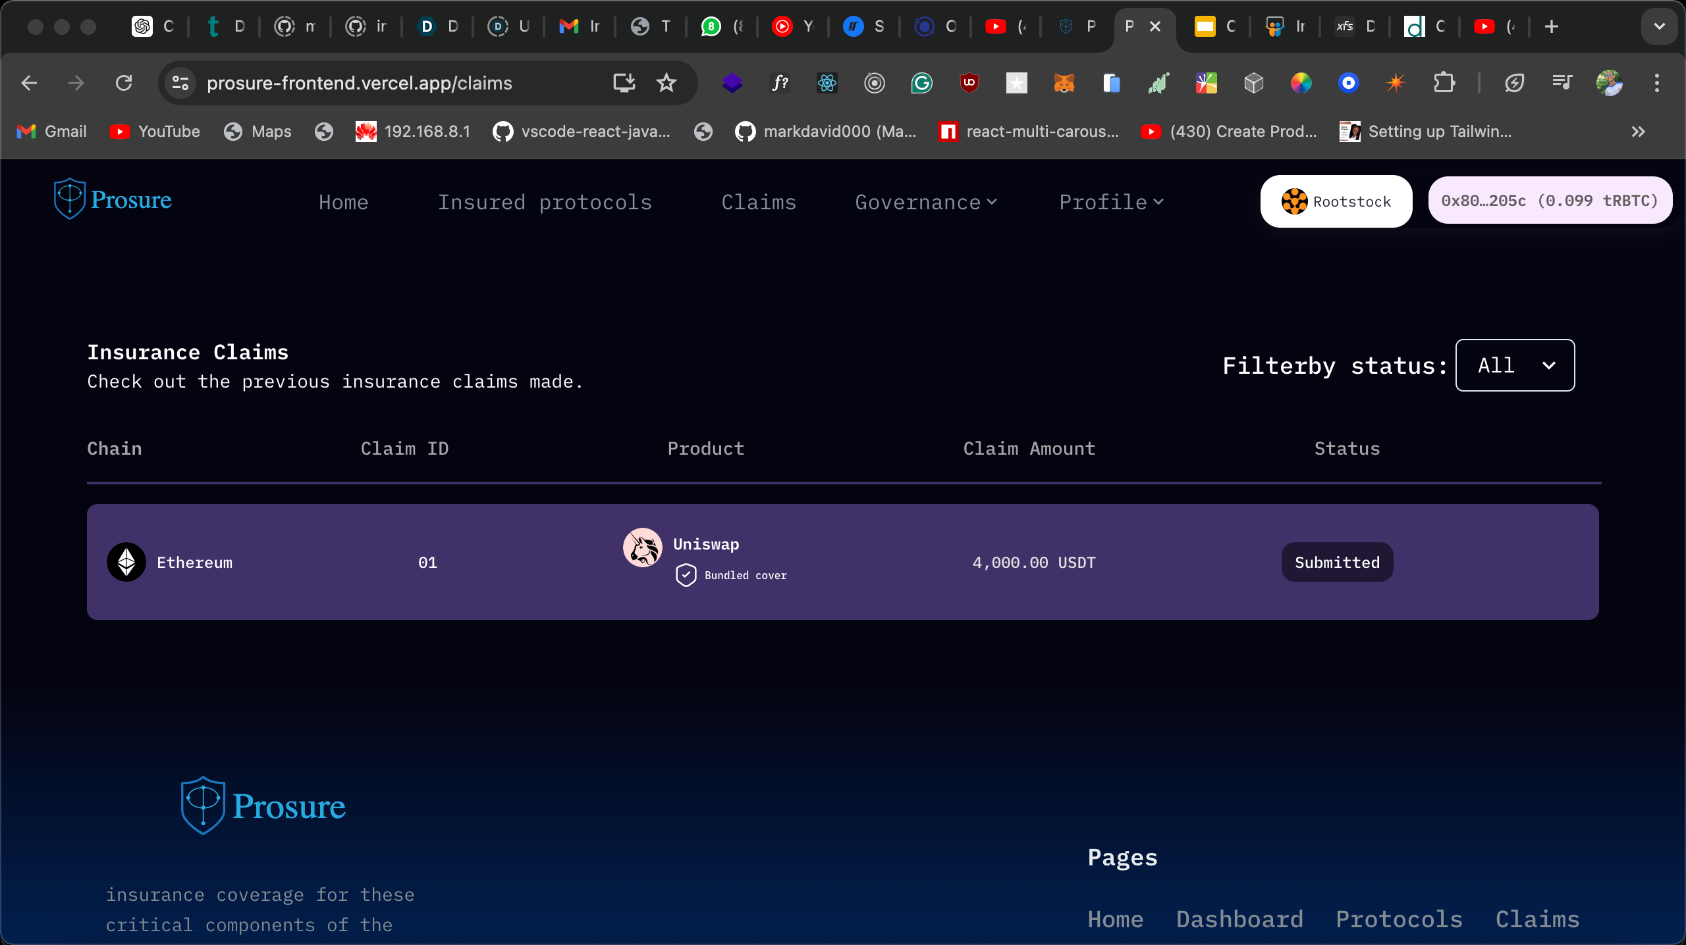
Task: Click the Dashboard footer link
Action: [x=1239, y=919]
